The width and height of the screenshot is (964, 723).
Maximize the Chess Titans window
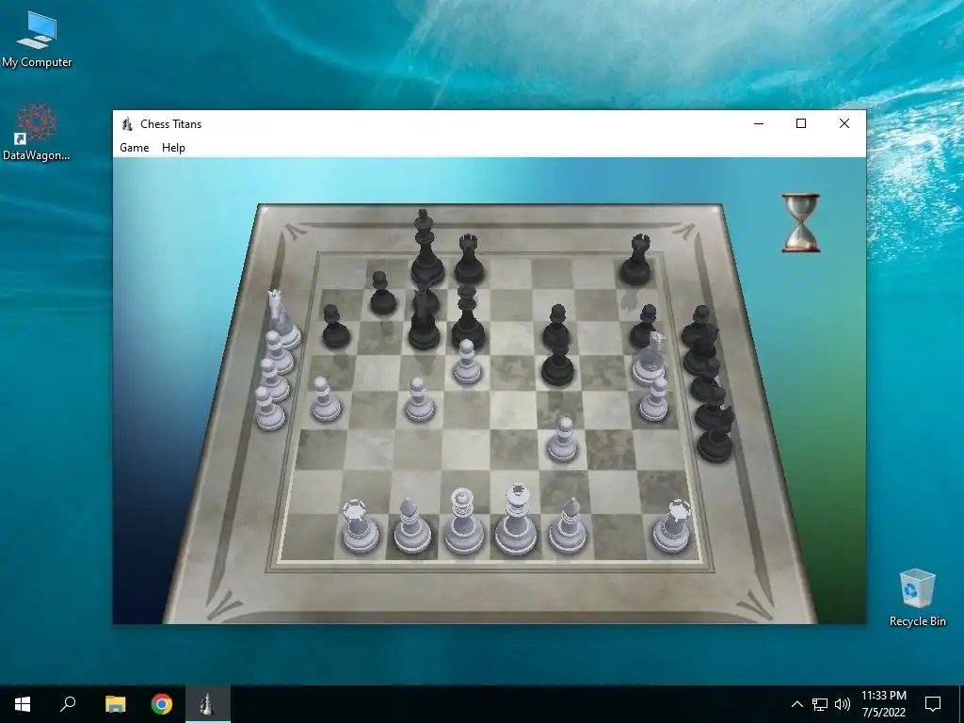[x=801, y=123]
